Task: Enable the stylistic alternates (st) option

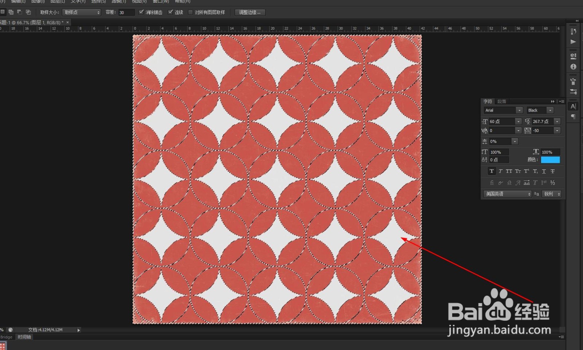Action: [509, 183]
